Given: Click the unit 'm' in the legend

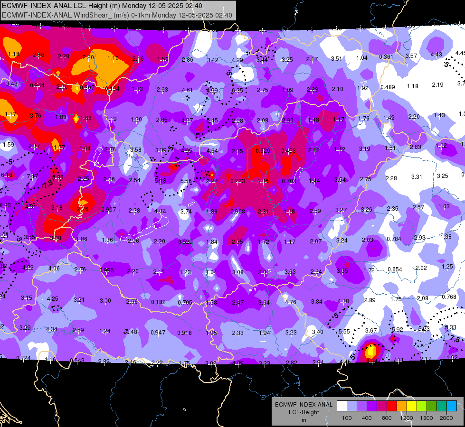Looking at the screenshot, I should click(304, 420).
